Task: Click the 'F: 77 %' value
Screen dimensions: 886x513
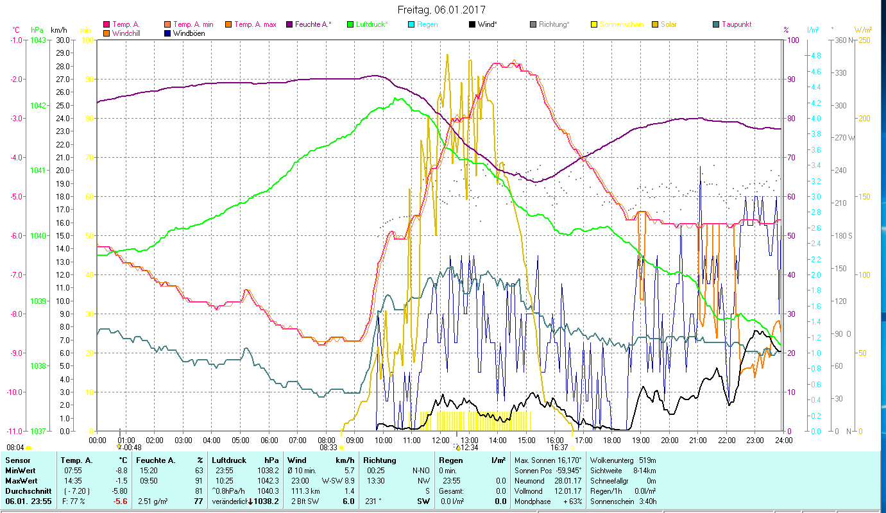Action: 74,501
